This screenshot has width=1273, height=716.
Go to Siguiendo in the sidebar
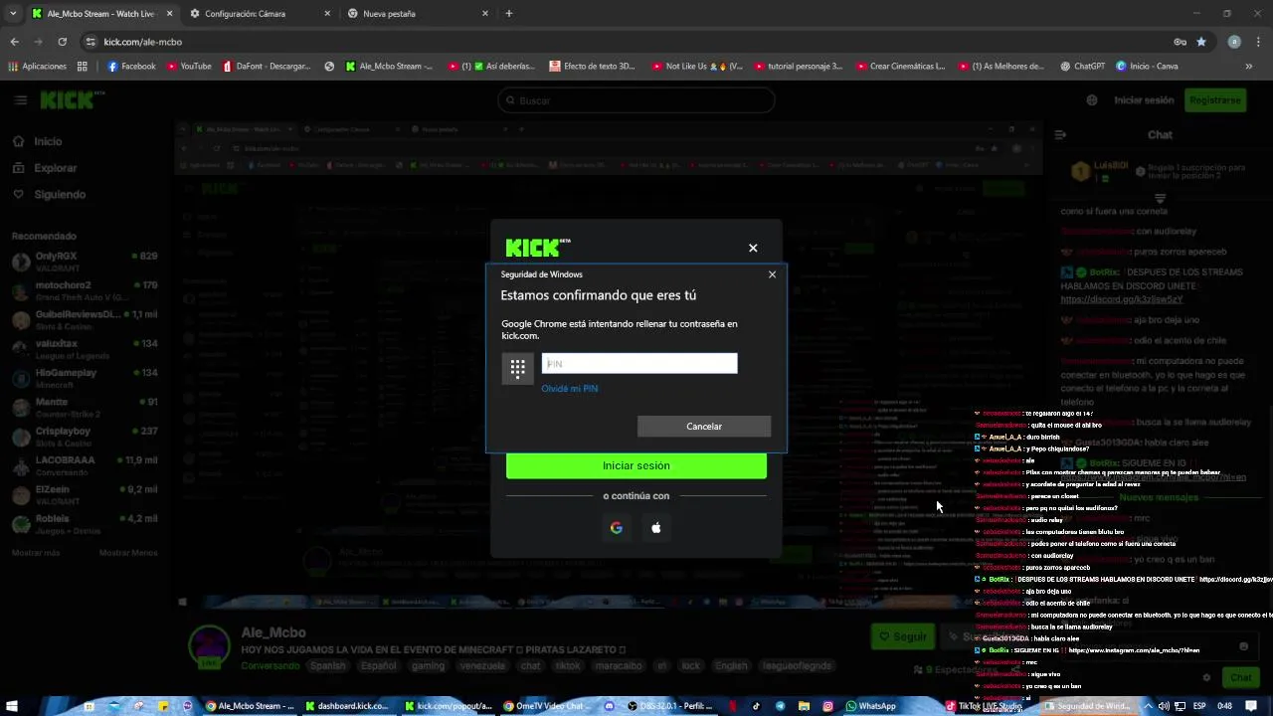pos(49,195)
